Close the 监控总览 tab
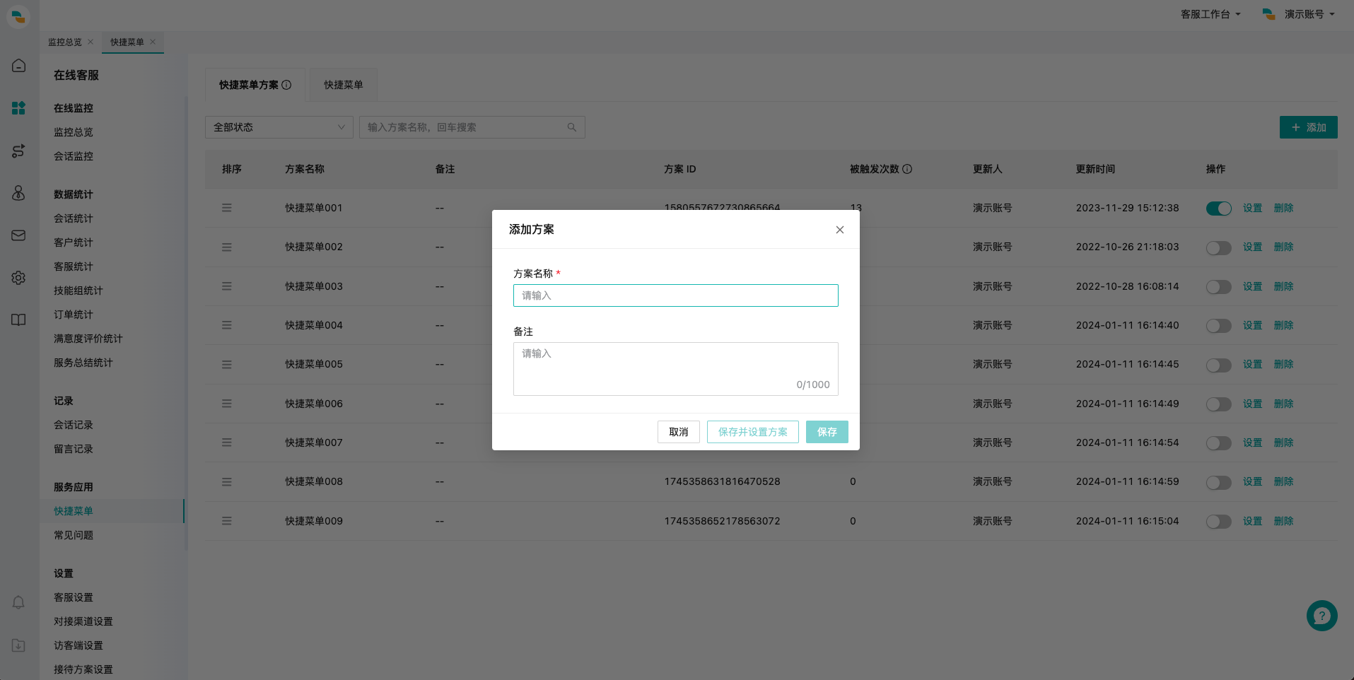Viewport: 1354px width, 680px height. pyautogui.click(x=91, y=42)
